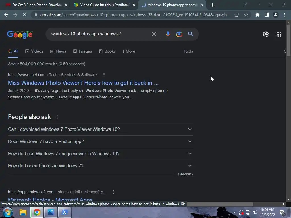Click the tab search chevron button

pos(245,4)
